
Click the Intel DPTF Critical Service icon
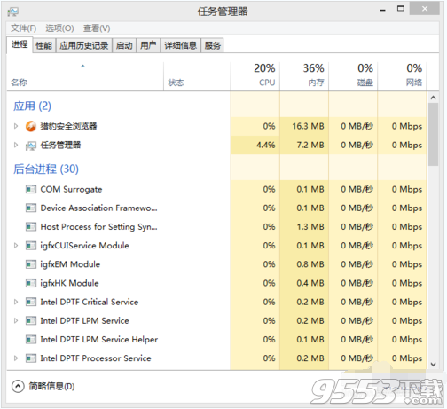[x=31, y=302]
